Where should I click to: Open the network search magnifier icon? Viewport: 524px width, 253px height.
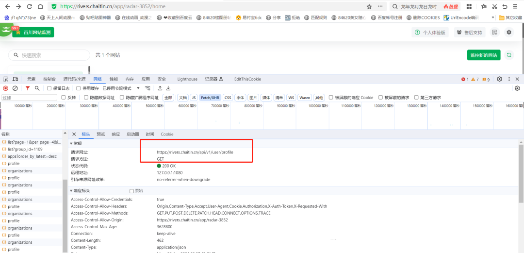37,88
